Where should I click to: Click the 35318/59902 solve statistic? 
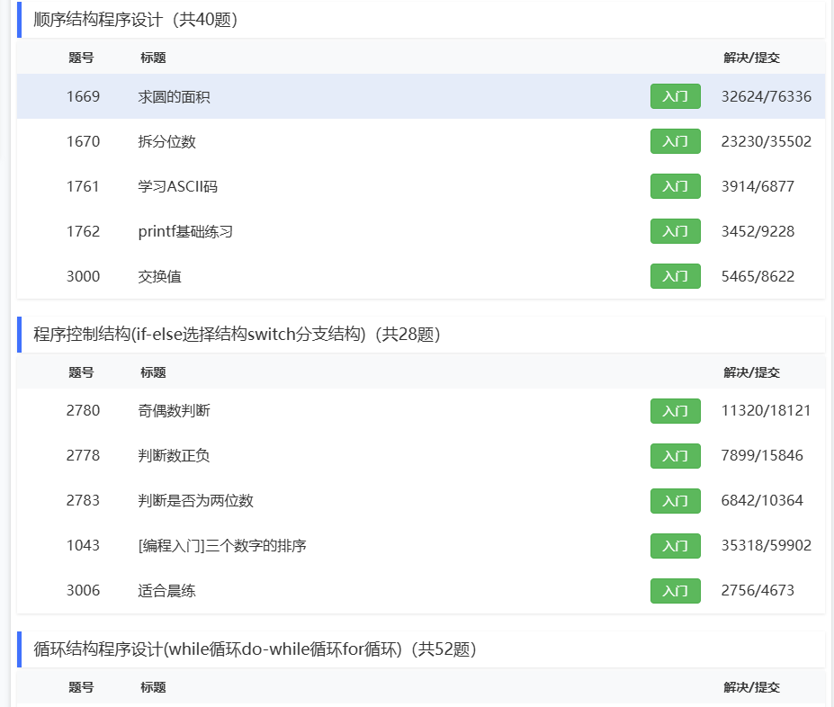[767, 545]
